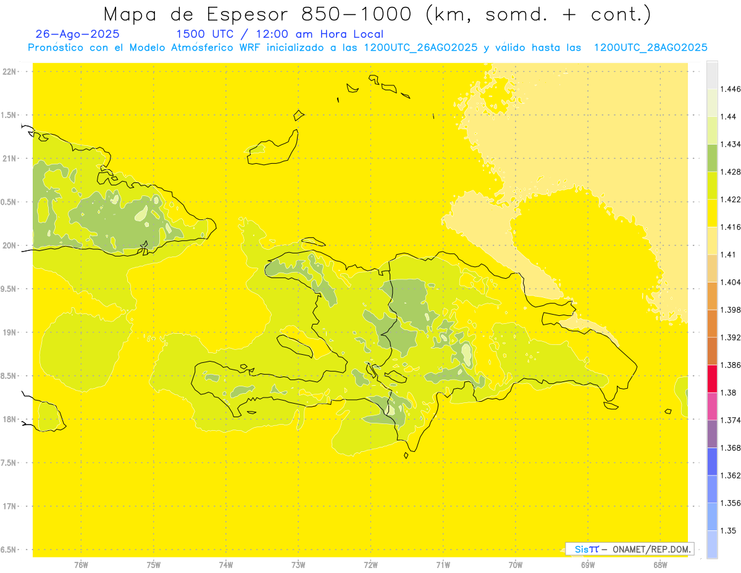Click the legend value 1.368

pyautogui.click(x=730, y=448)
